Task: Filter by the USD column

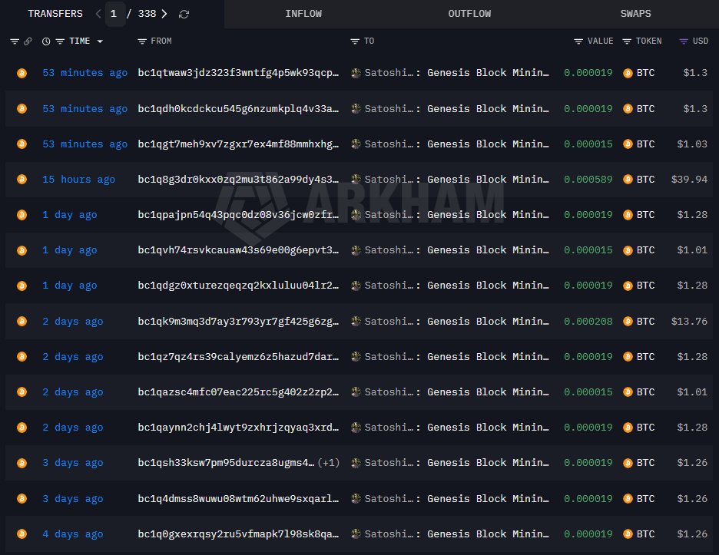Action: tap(683, 41)
